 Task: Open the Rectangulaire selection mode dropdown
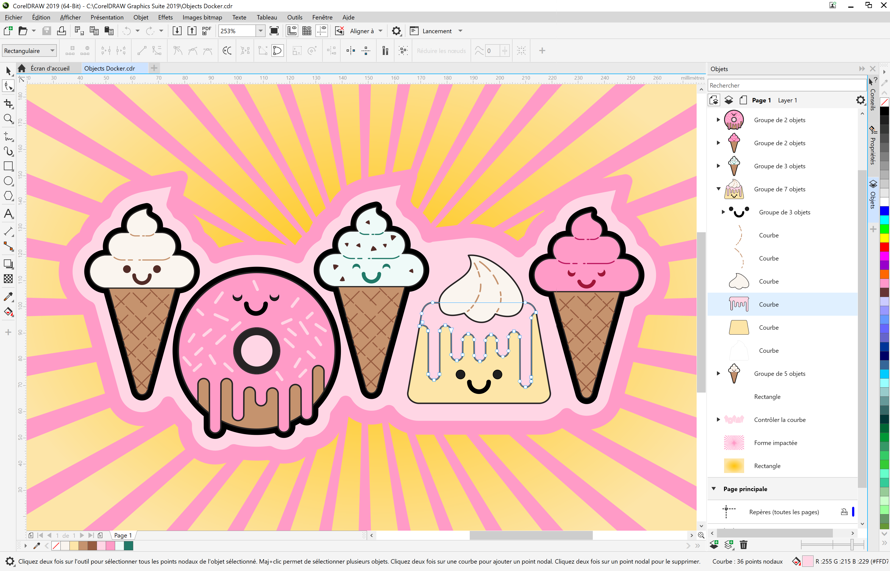[x=52, y=51]
